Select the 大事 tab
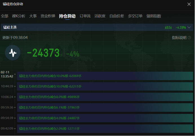The height and width of the screenshot is (136, 195). point(33,16)
